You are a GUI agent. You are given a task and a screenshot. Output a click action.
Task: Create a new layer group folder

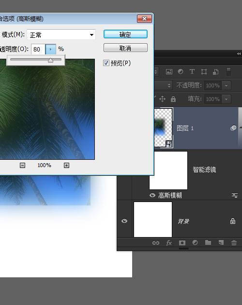tap(208, 242)
